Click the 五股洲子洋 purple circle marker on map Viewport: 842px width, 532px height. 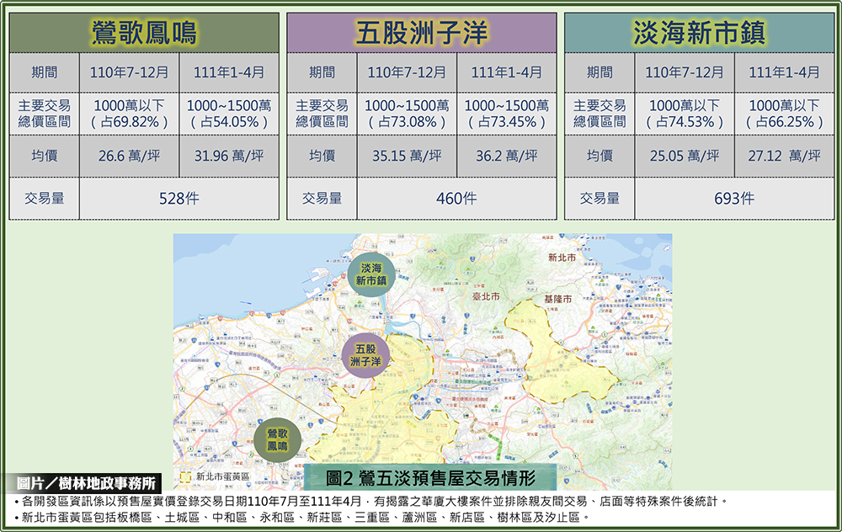365,354
